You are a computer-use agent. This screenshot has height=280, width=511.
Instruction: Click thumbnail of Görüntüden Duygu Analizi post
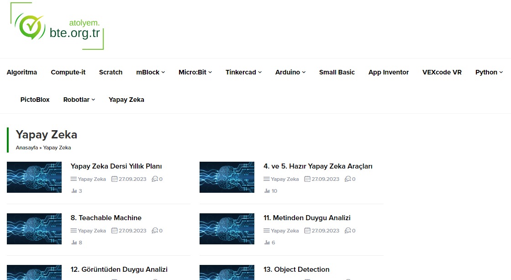[x=34, y=272]
